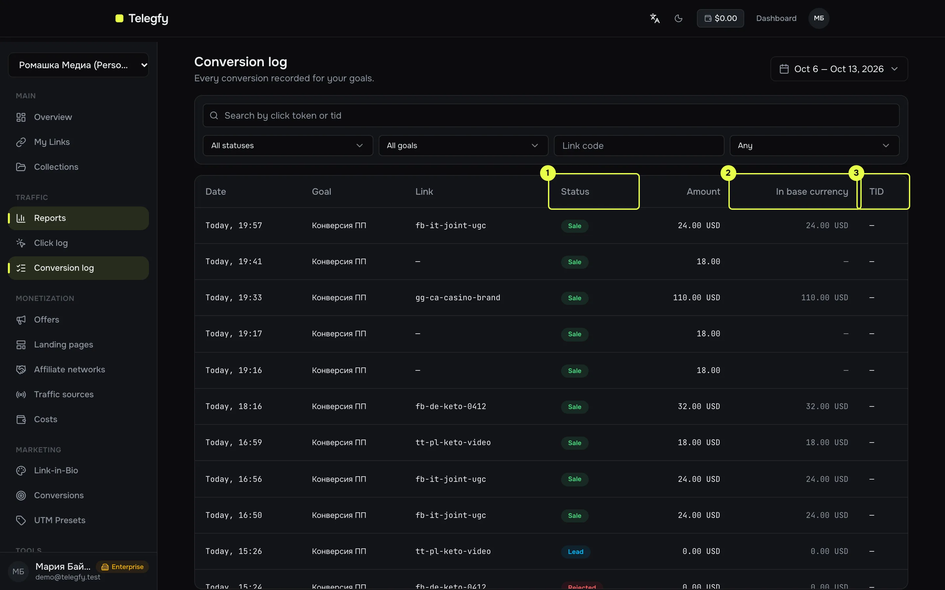Click the Link code input field
Viewport: 945px width, 590px height.
coord(639,146)
